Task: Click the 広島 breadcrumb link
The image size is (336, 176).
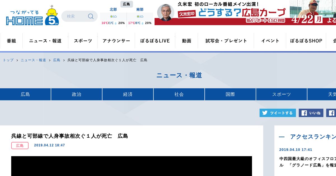Action: [x=57, y=60]
